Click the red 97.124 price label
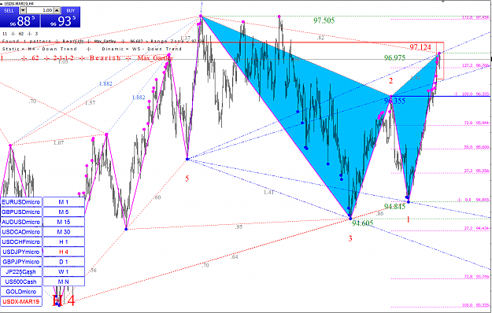The height and width of the screenshot is (313, 492). (x=420, y=47)
